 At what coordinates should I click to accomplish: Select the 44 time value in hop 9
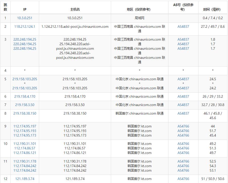pyautogui.click(x=213, y=126)
